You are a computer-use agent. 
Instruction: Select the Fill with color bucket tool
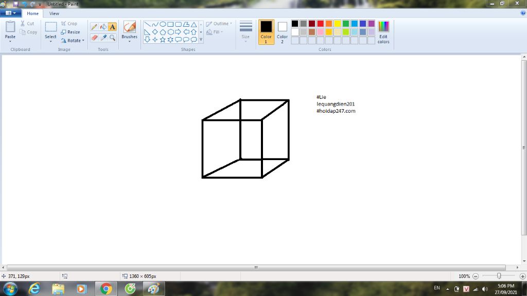click(103, 27)
